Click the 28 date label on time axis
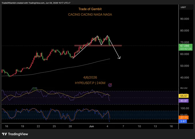 (70, 126)
